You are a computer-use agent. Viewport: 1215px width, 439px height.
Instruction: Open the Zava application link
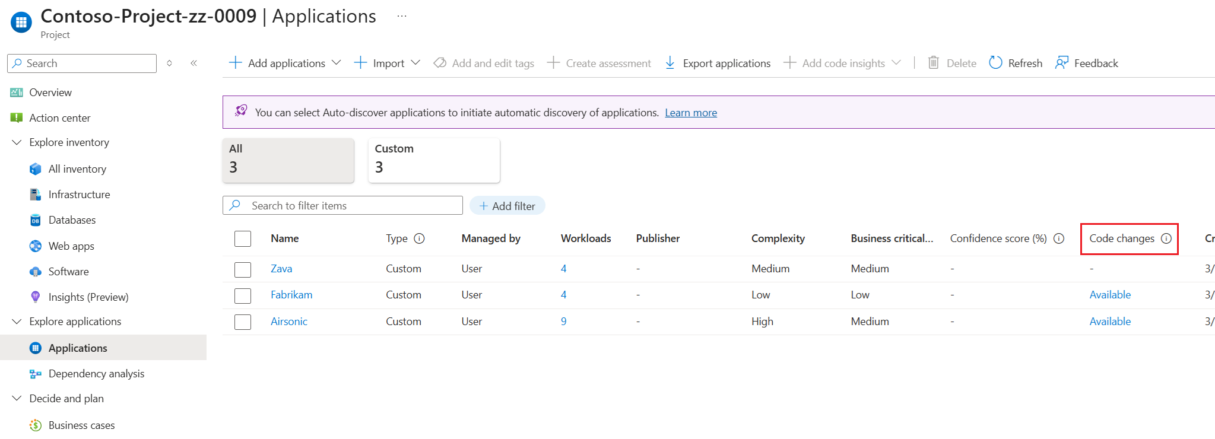281,269
